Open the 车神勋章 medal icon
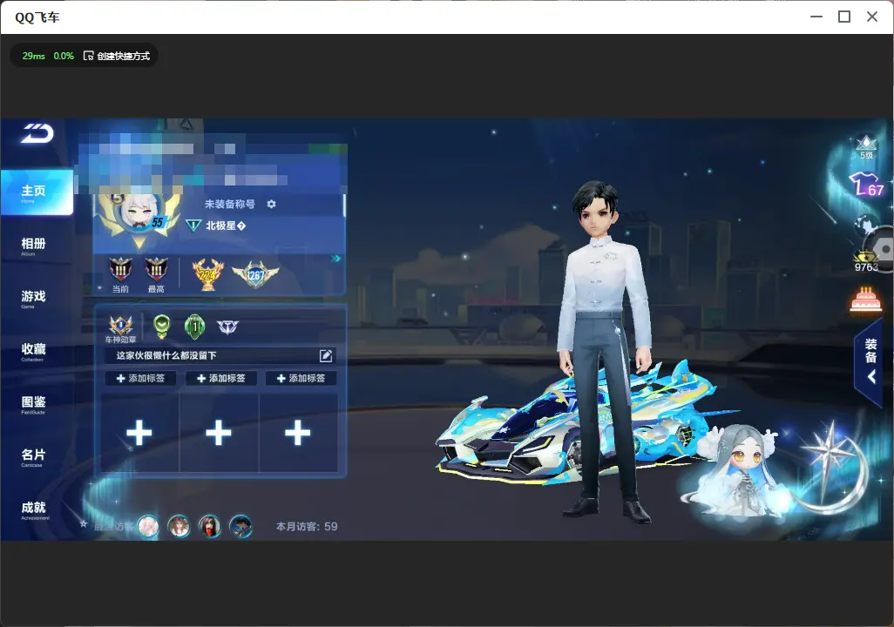This screenshot has width=894, height=627. pos(120,329)
